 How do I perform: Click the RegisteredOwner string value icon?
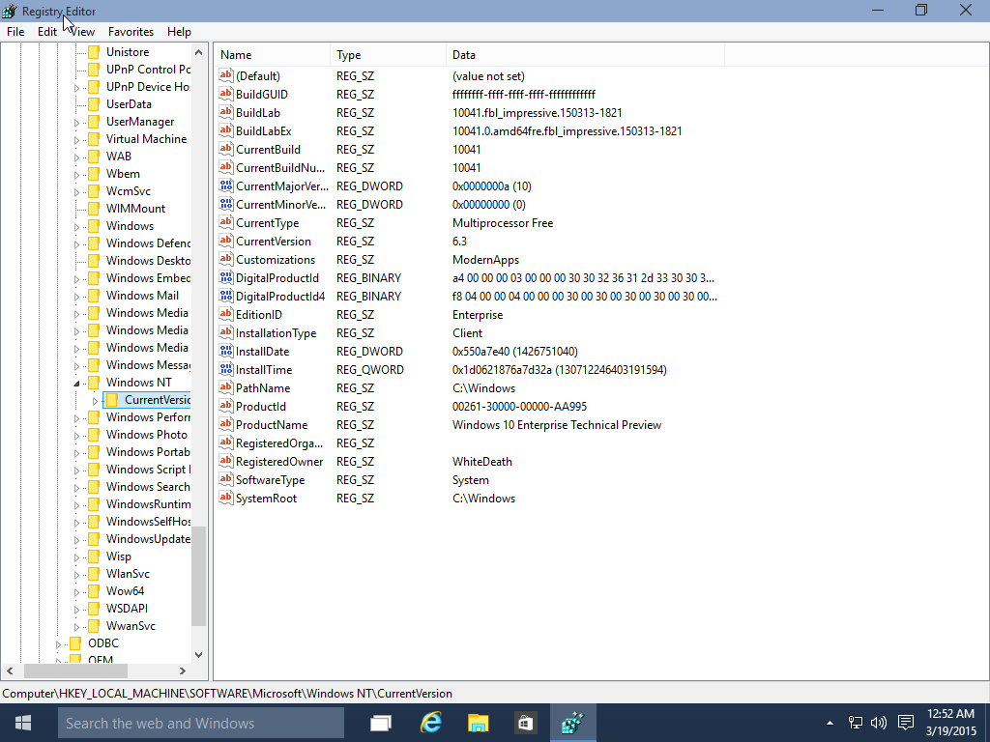[226, 461]
